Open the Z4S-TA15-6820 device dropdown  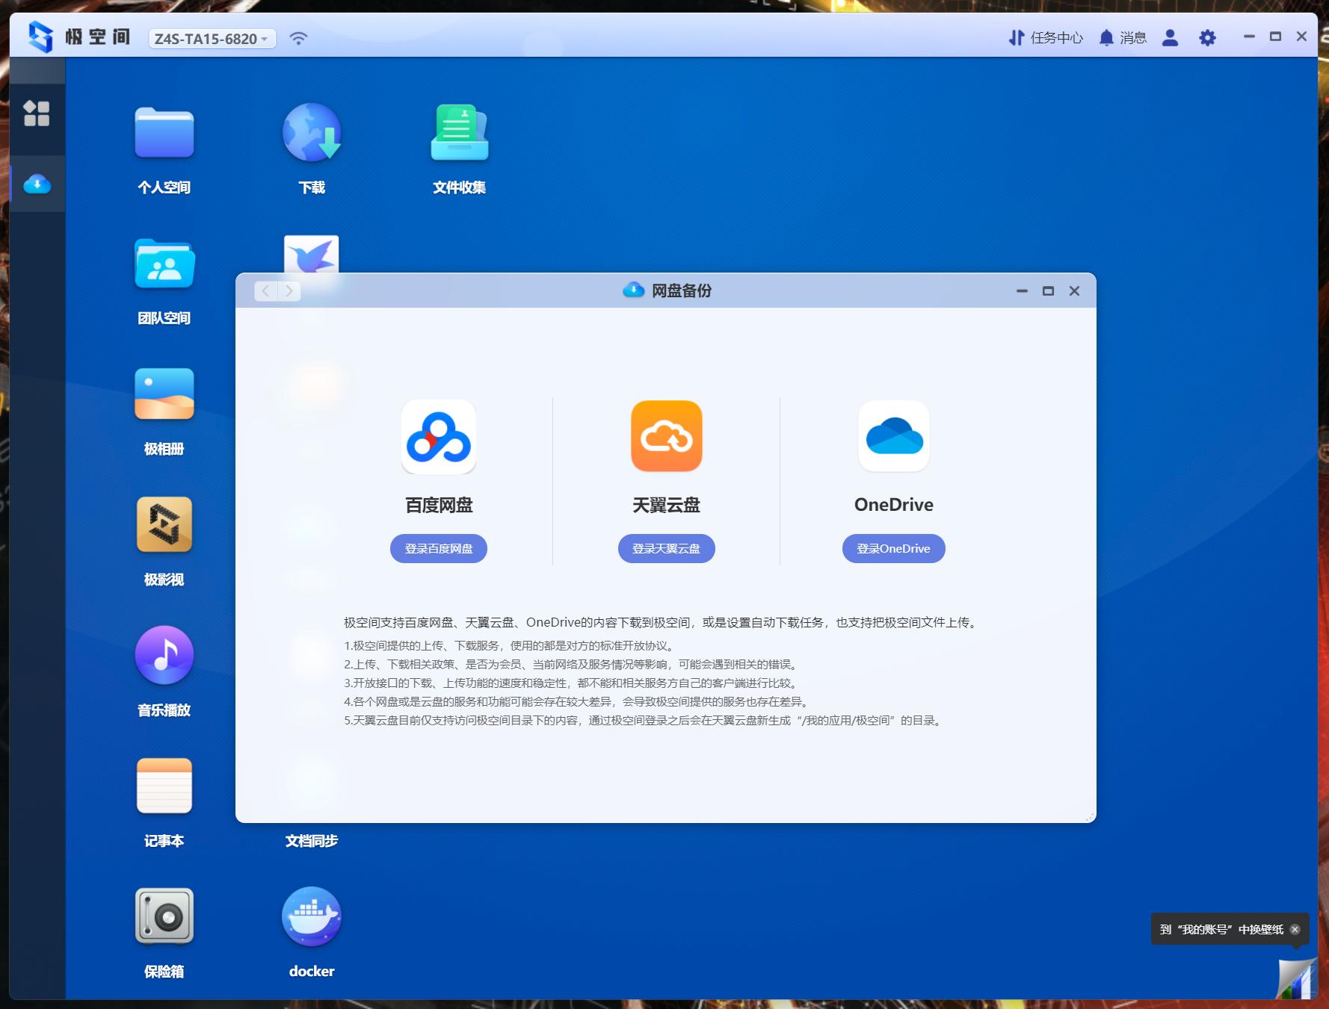(212, 39)
